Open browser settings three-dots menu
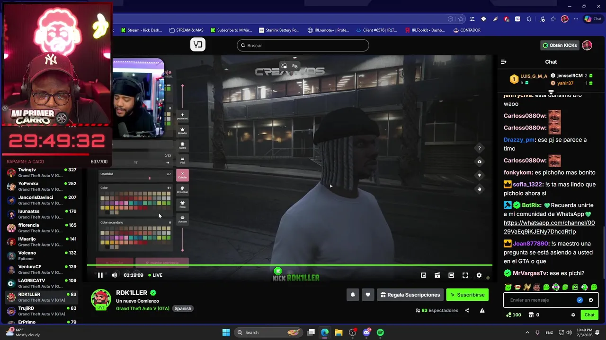This screenshot has width=606, height=340. (576, 19)
